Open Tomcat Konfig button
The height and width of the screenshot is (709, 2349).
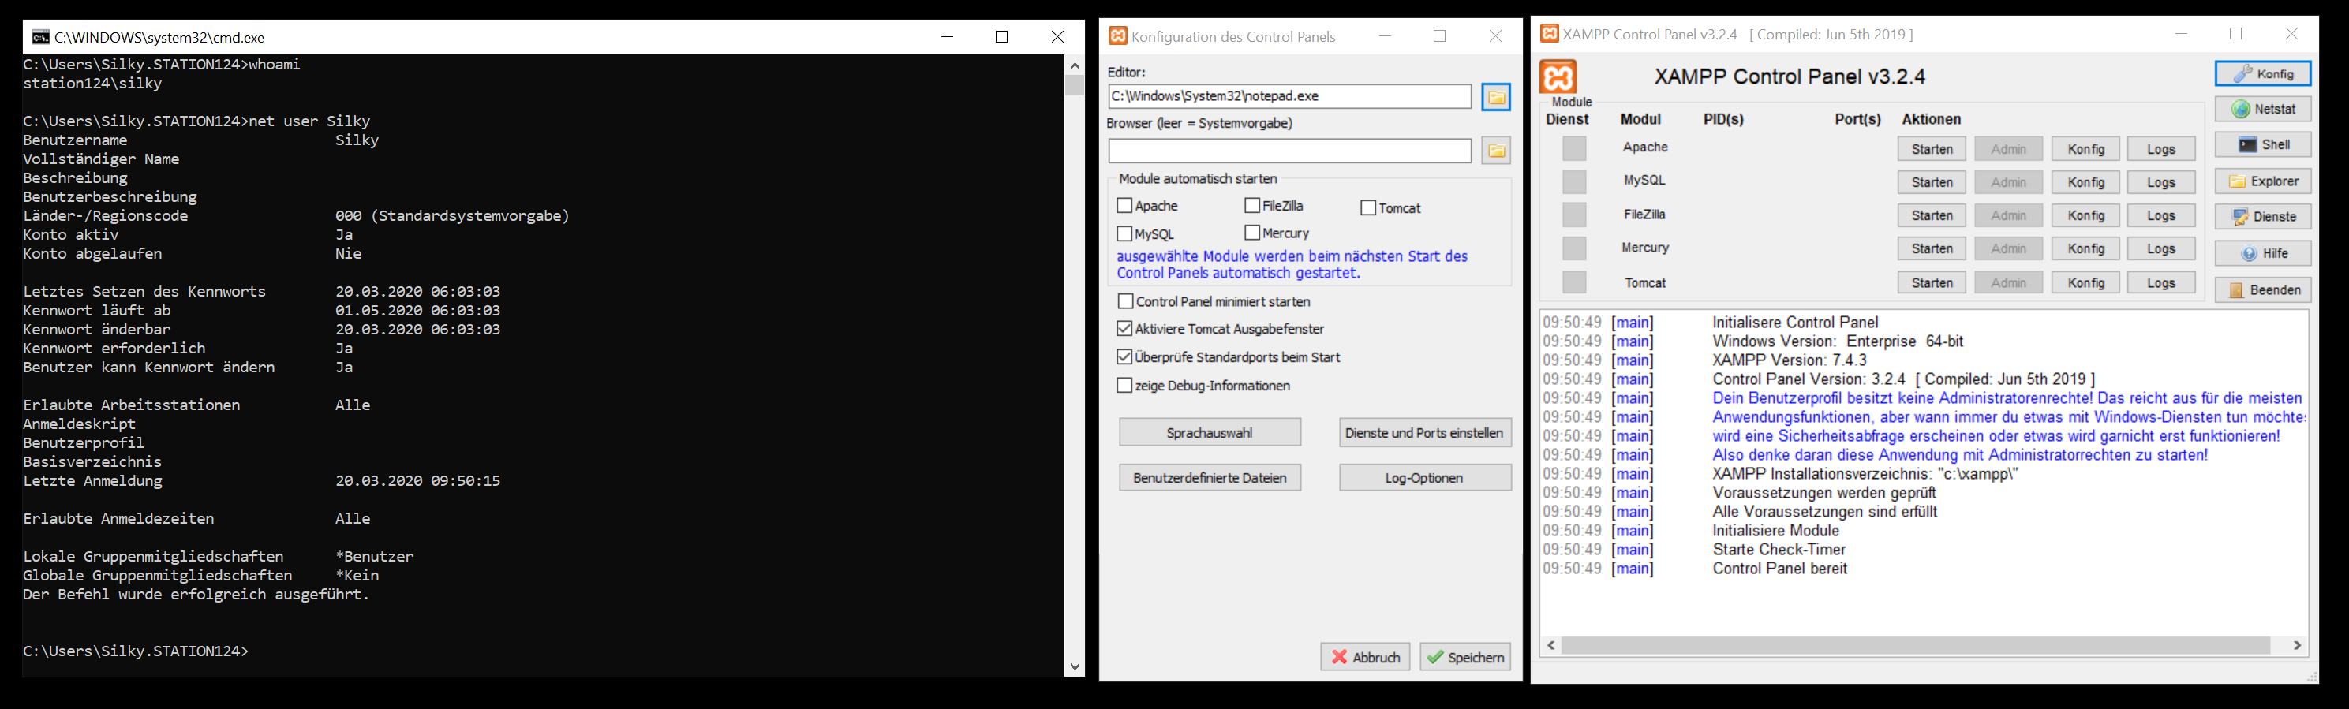(2085, 282)
